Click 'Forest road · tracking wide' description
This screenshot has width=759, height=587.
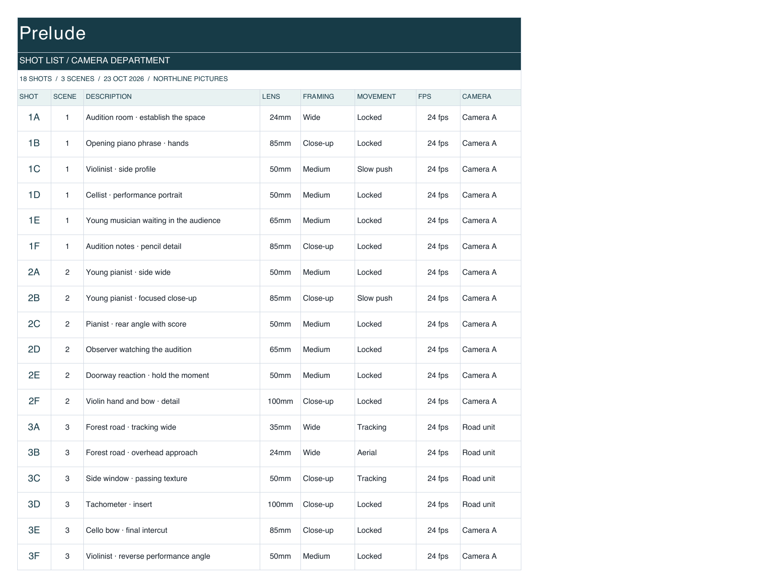pos(131,427)
